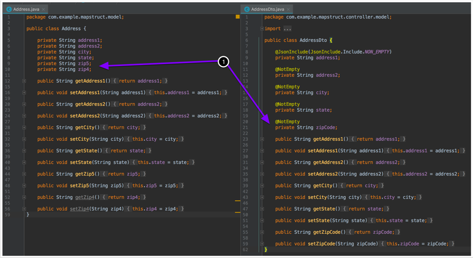Expand getCity() fold in Address.java

click(24, 127)
